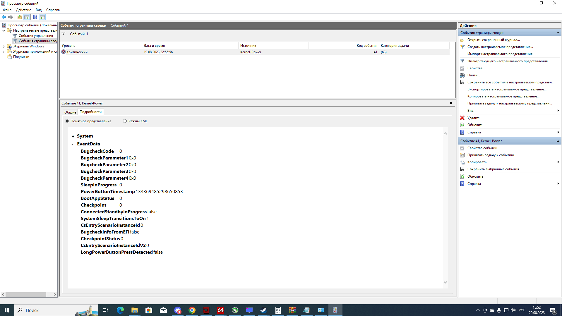Viewport: 562px width, 316px height.
Task: Collapse the События страницы сводки actions section
Action: coord(558,33)
